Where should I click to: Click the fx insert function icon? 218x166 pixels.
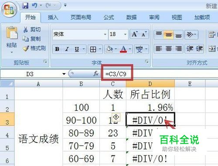96,74
